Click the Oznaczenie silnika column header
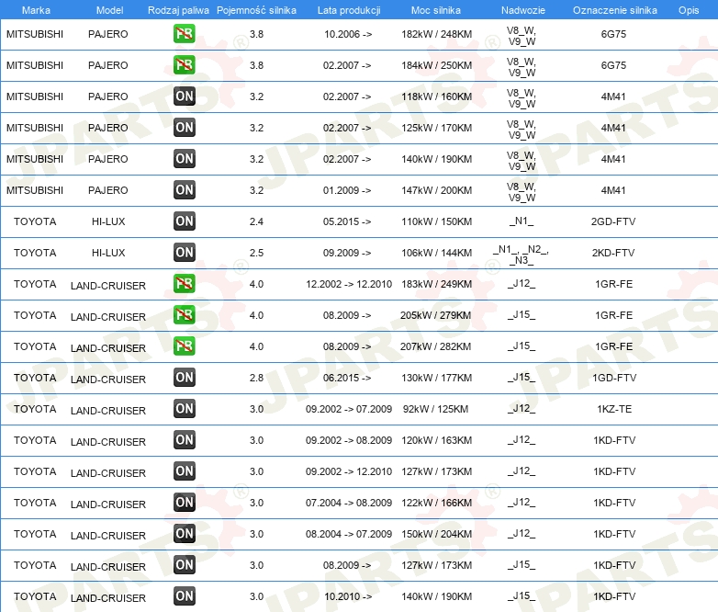The height and width of the screenshot is (612, 718). click(614, 10)
